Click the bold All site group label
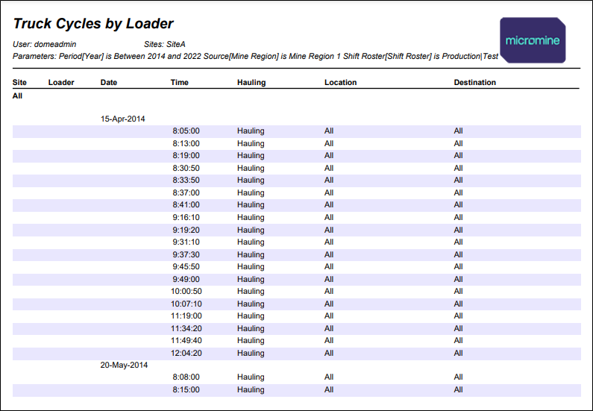This screenshot has width=593, height=411. click(x=17, y=96)
